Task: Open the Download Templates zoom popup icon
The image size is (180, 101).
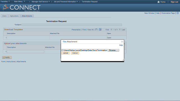Action: click(x=96, y=29)
